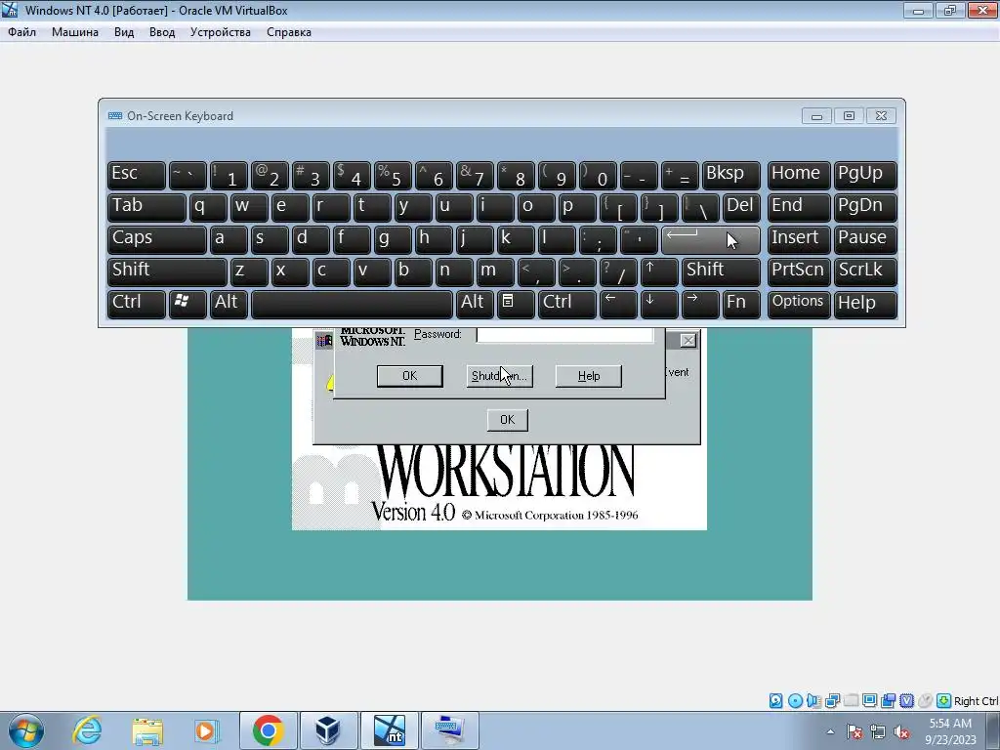
Task: Click the Insert key on On-Screen Keyboard
Action: [x=798, y=239]
